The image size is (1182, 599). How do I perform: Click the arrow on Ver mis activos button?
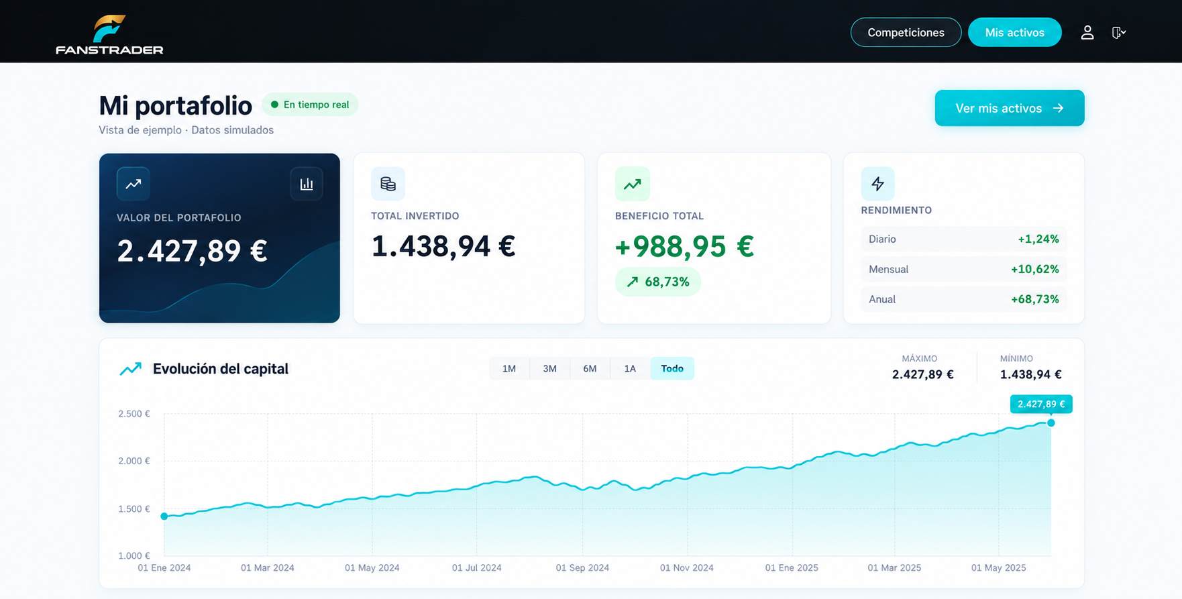(1059, 108)
